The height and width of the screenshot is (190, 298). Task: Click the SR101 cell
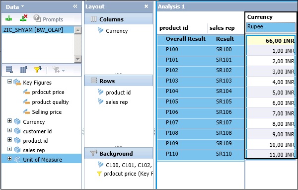(x=223, y=60)
